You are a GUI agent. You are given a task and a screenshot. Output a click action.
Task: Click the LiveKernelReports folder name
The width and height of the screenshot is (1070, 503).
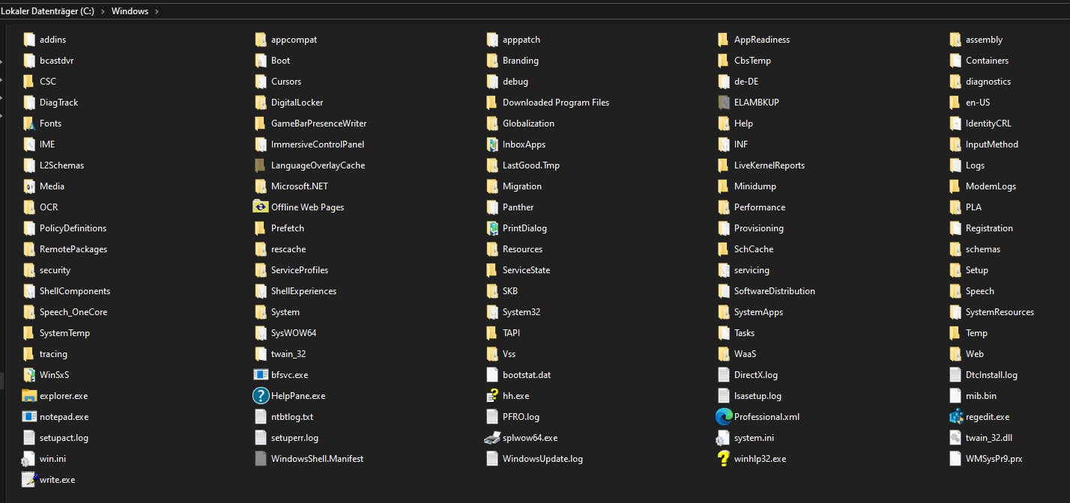coord(770,165)
